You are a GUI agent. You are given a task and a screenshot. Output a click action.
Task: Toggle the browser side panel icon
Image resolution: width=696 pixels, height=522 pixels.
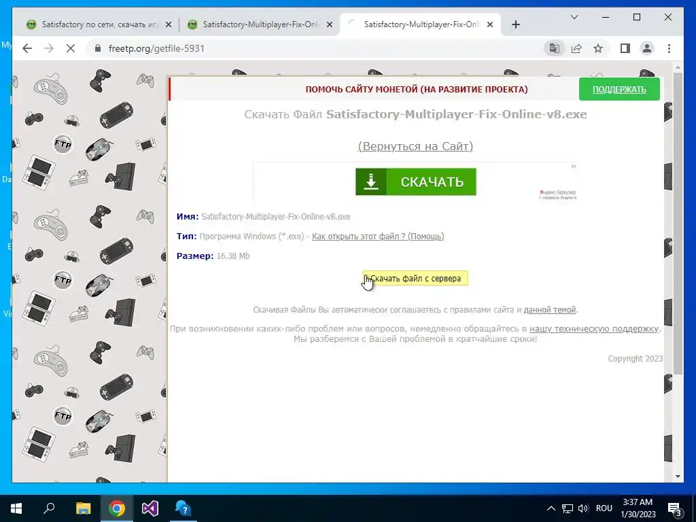(x=625, y=48)
